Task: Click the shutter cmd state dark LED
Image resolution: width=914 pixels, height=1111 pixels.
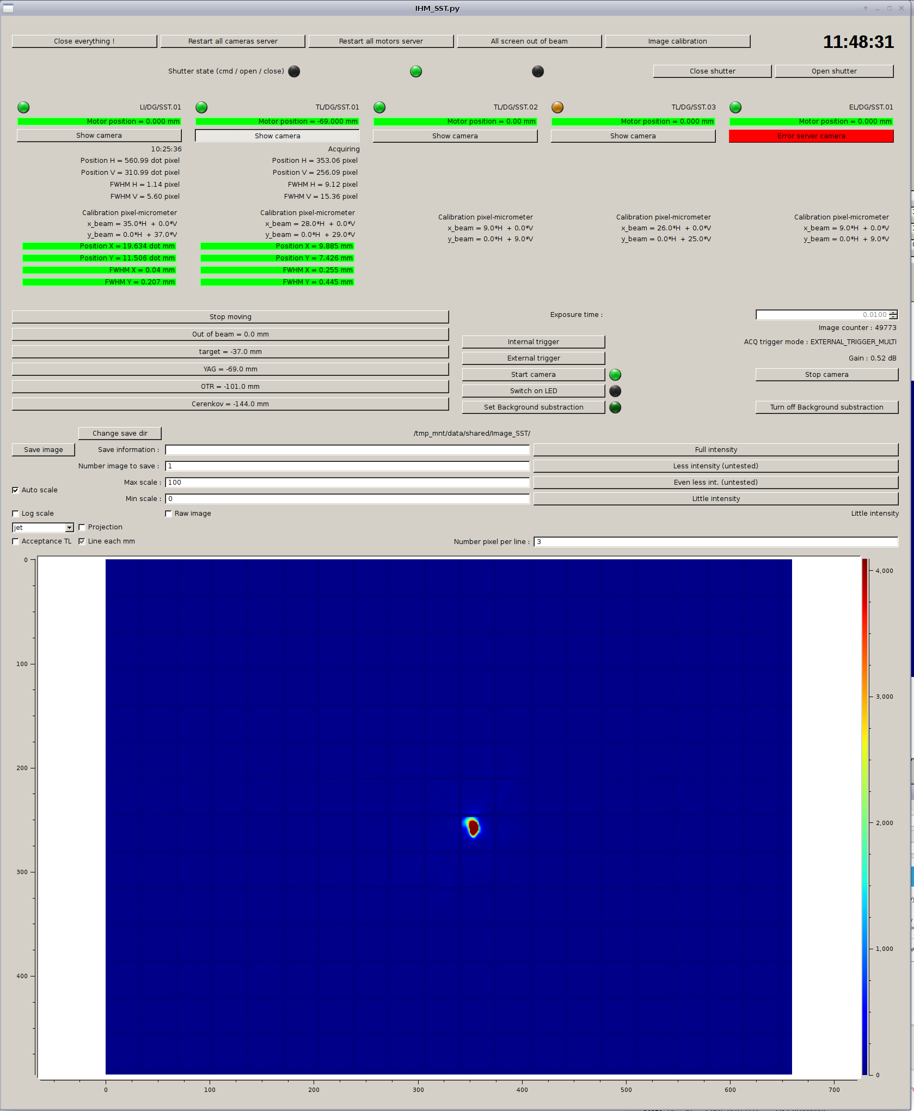Action: (294, 71)
